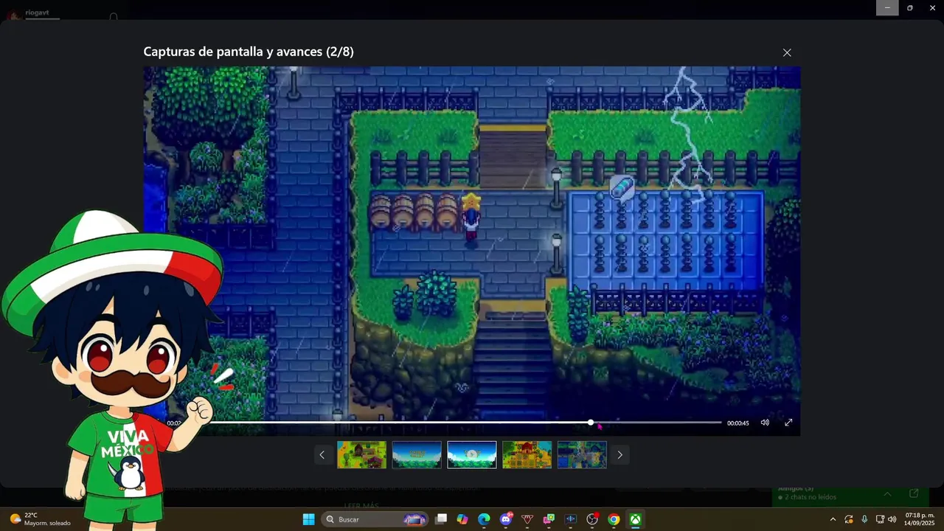Open the red triangular app in taskbar
Viewport: 944px width, 531px height.
pyautogui.click(x=527, y=519)
